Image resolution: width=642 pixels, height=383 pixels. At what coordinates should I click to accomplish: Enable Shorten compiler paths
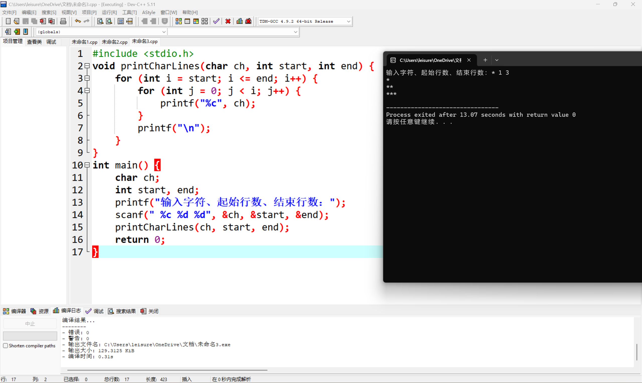pyautogui.click(x=6, y=346)
